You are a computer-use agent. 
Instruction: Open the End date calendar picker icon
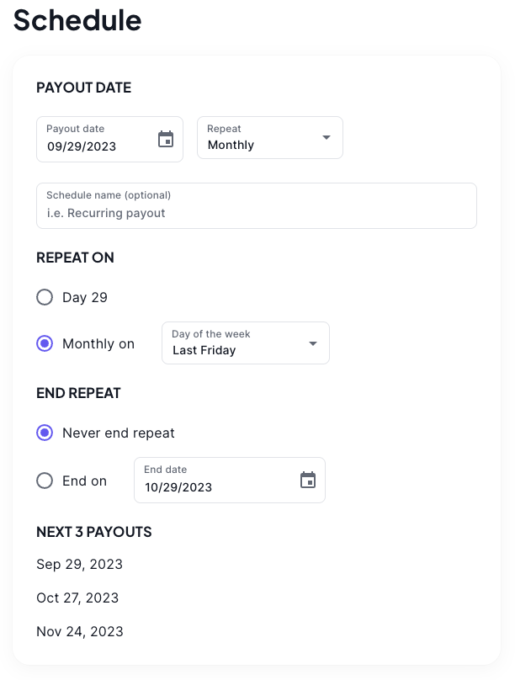[308, 481]
